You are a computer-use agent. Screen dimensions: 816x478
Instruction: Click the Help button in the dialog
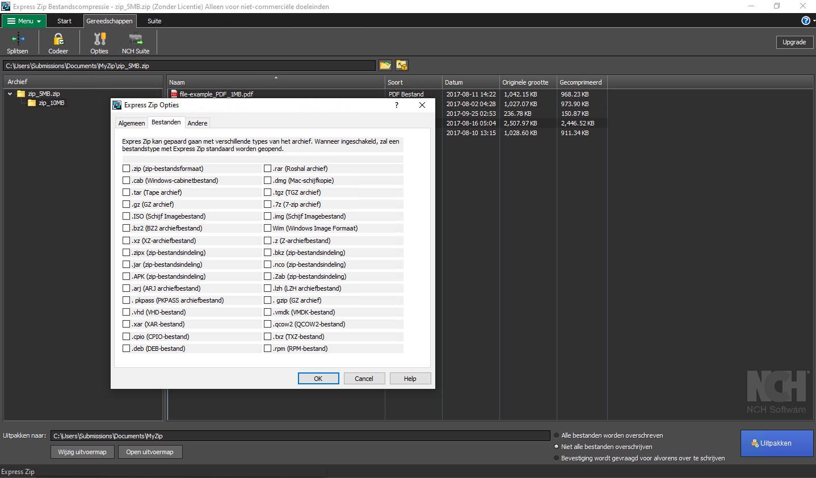pos(410,379)
